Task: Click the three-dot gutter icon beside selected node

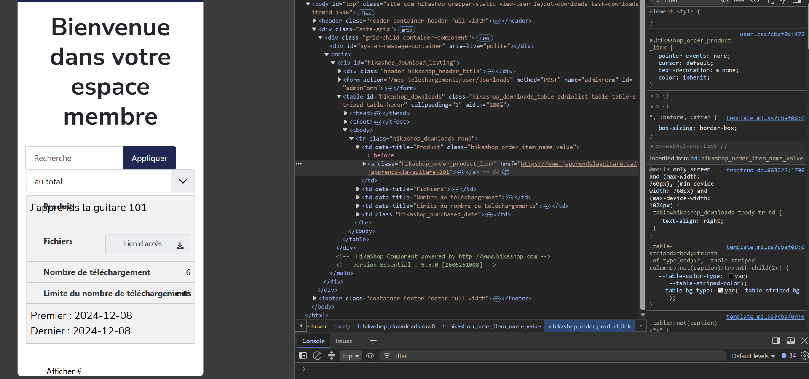Action: 299,164
